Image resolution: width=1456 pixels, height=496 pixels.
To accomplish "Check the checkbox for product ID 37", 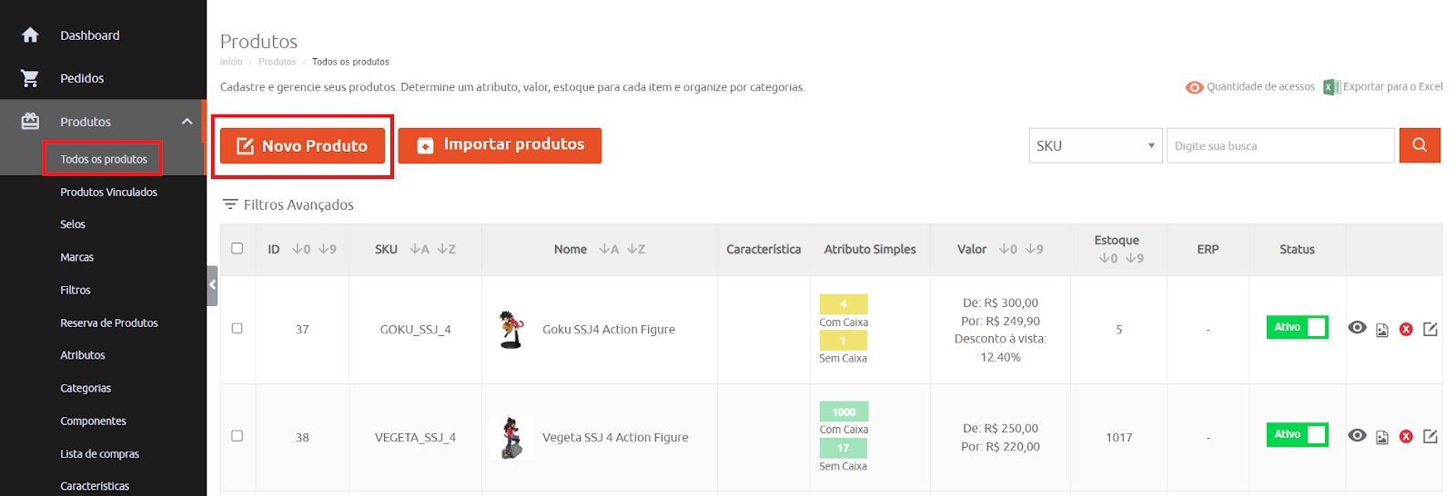I will tap(238, 329).
